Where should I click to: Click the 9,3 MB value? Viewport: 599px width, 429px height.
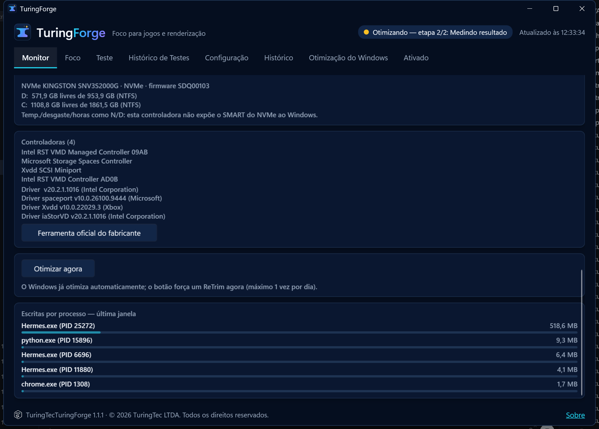pyautogui.click(x=567, y=340)
